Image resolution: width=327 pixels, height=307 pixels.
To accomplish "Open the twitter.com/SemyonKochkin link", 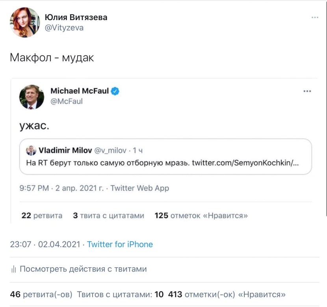I will coord(245,162).
